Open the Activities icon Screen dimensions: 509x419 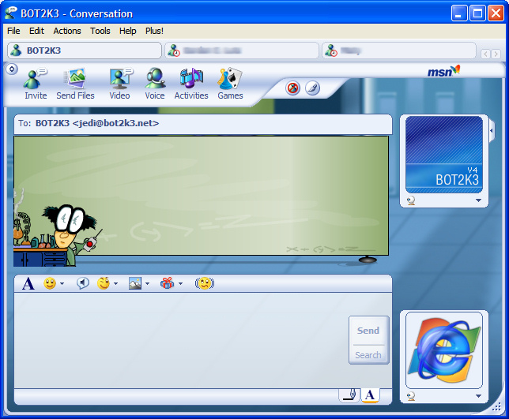[191, 84]
